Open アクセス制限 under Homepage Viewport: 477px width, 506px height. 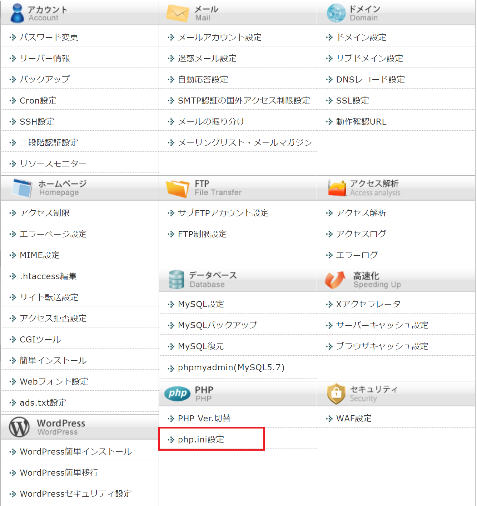click(x=45, y=213)
